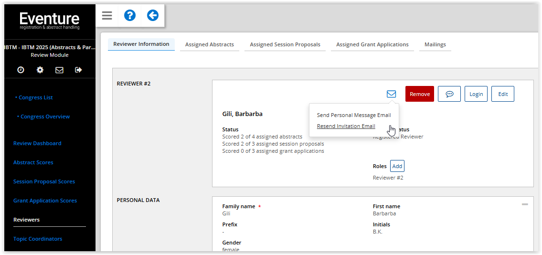Open settings gear icon in sidebar
This screenshot has height=255, width=542.
tap(40, 70)
